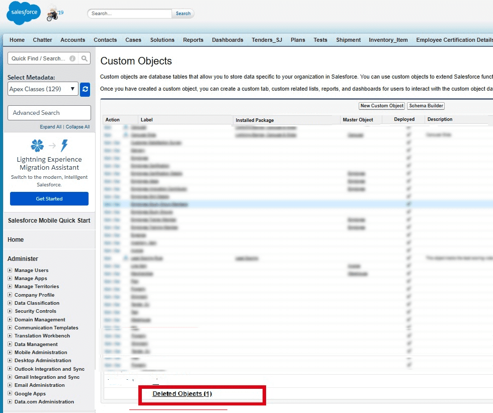493x413 pixels.
Task: Open the Schema Builder
Action: coord(426,106)
